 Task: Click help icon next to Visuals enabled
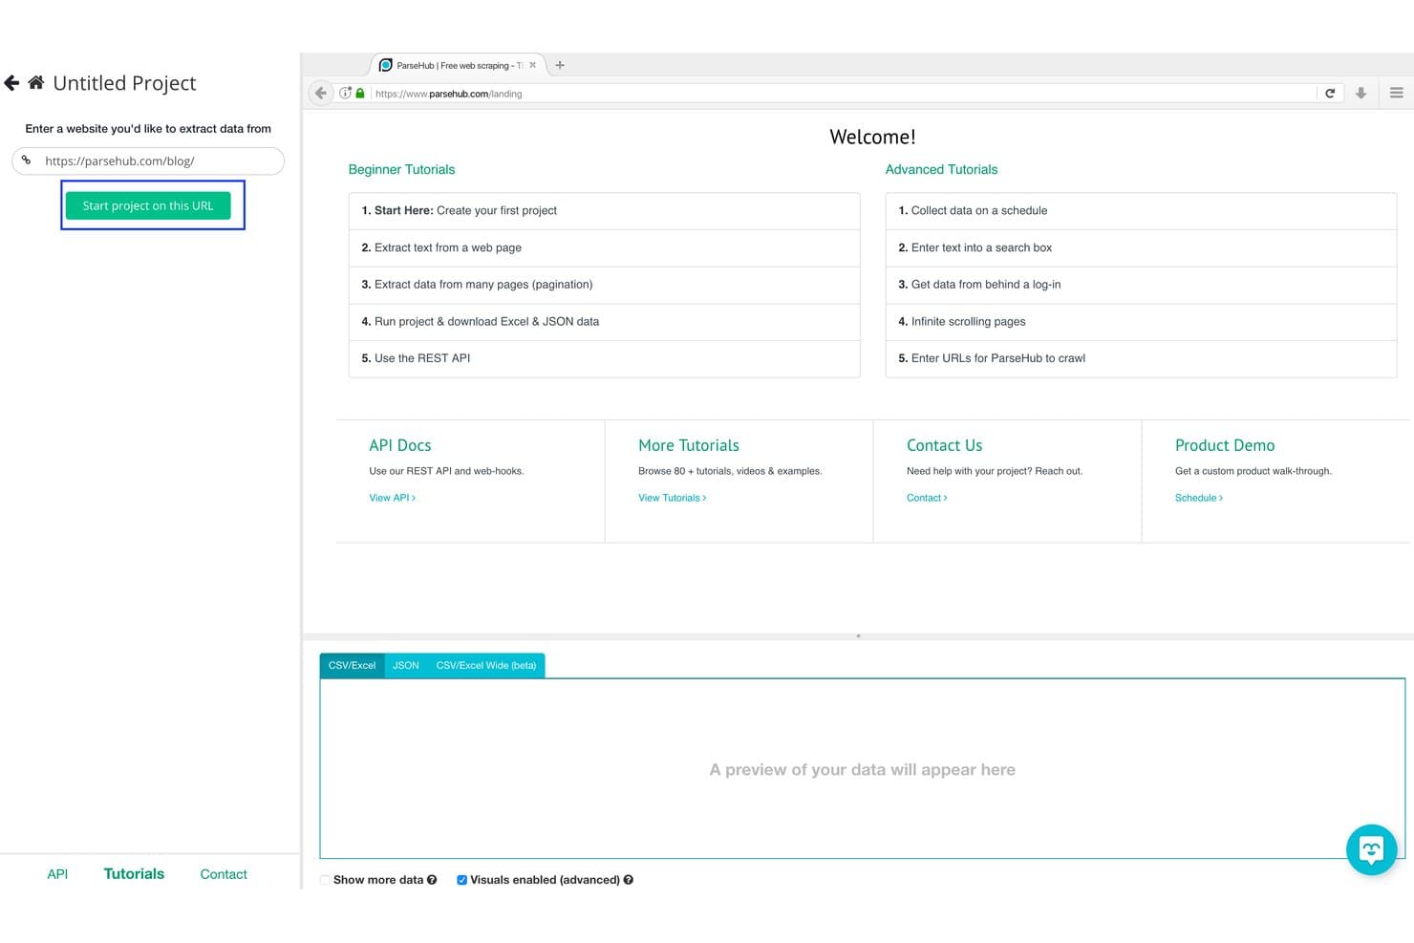pos(629,880)
